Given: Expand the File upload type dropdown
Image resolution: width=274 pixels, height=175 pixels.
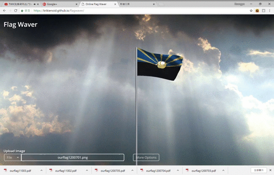Looking at the screenshot, I should pos(12,158).
